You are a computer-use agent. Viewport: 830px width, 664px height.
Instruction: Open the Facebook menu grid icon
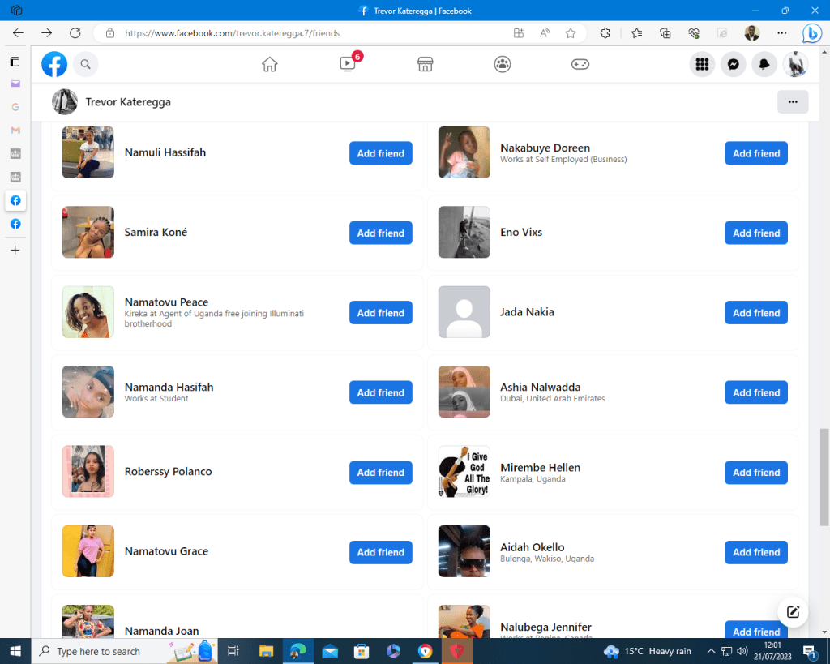pyautogui.click(x=702, y=64)
